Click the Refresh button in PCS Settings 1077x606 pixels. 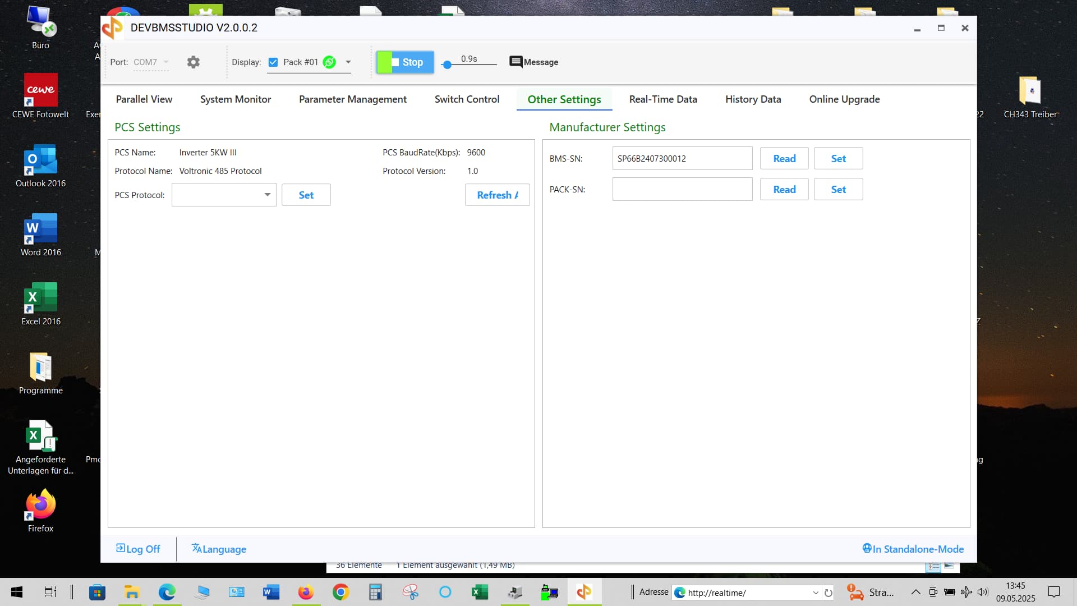(497, 195)
